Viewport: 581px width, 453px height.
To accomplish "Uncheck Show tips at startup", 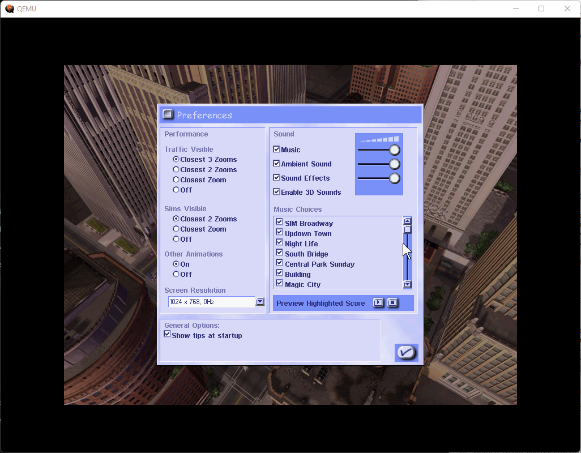I will (168, 335).
